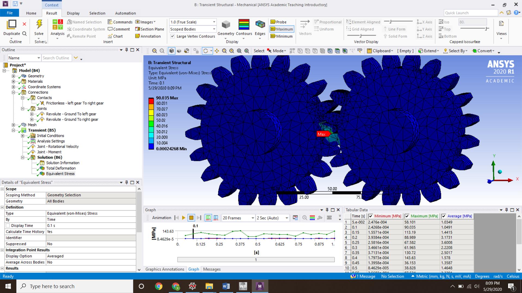Adjust the Capped Isosurface Top slider
Screen dimensions: 522x293
(x=486, y=28)
